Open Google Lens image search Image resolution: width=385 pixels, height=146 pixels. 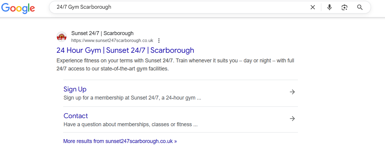344,7
